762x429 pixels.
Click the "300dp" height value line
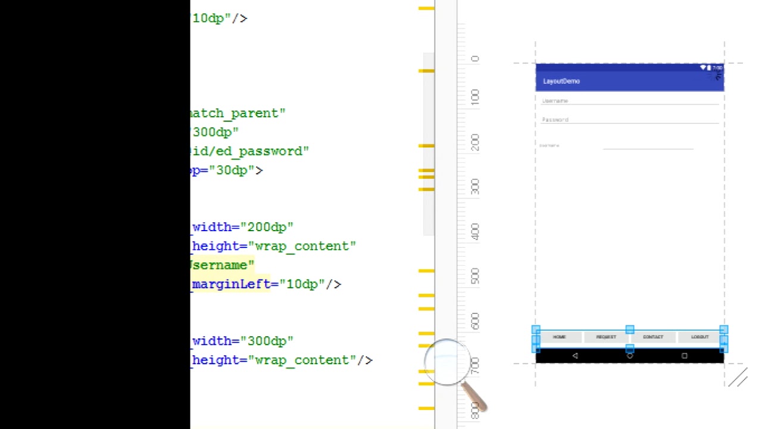(215, 132)
